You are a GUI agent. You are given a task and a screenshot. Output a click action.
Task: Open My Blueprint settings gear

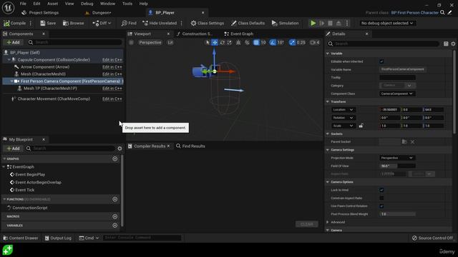[120, 148]
